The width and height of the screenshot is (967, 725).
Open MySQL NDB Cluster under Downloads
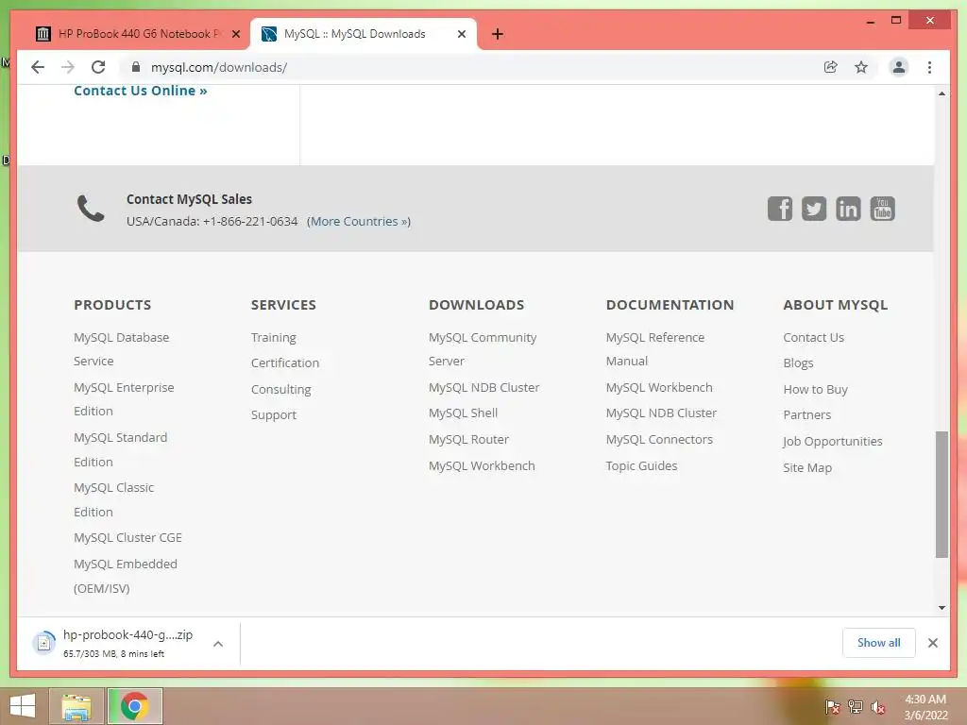coord(483,388)
